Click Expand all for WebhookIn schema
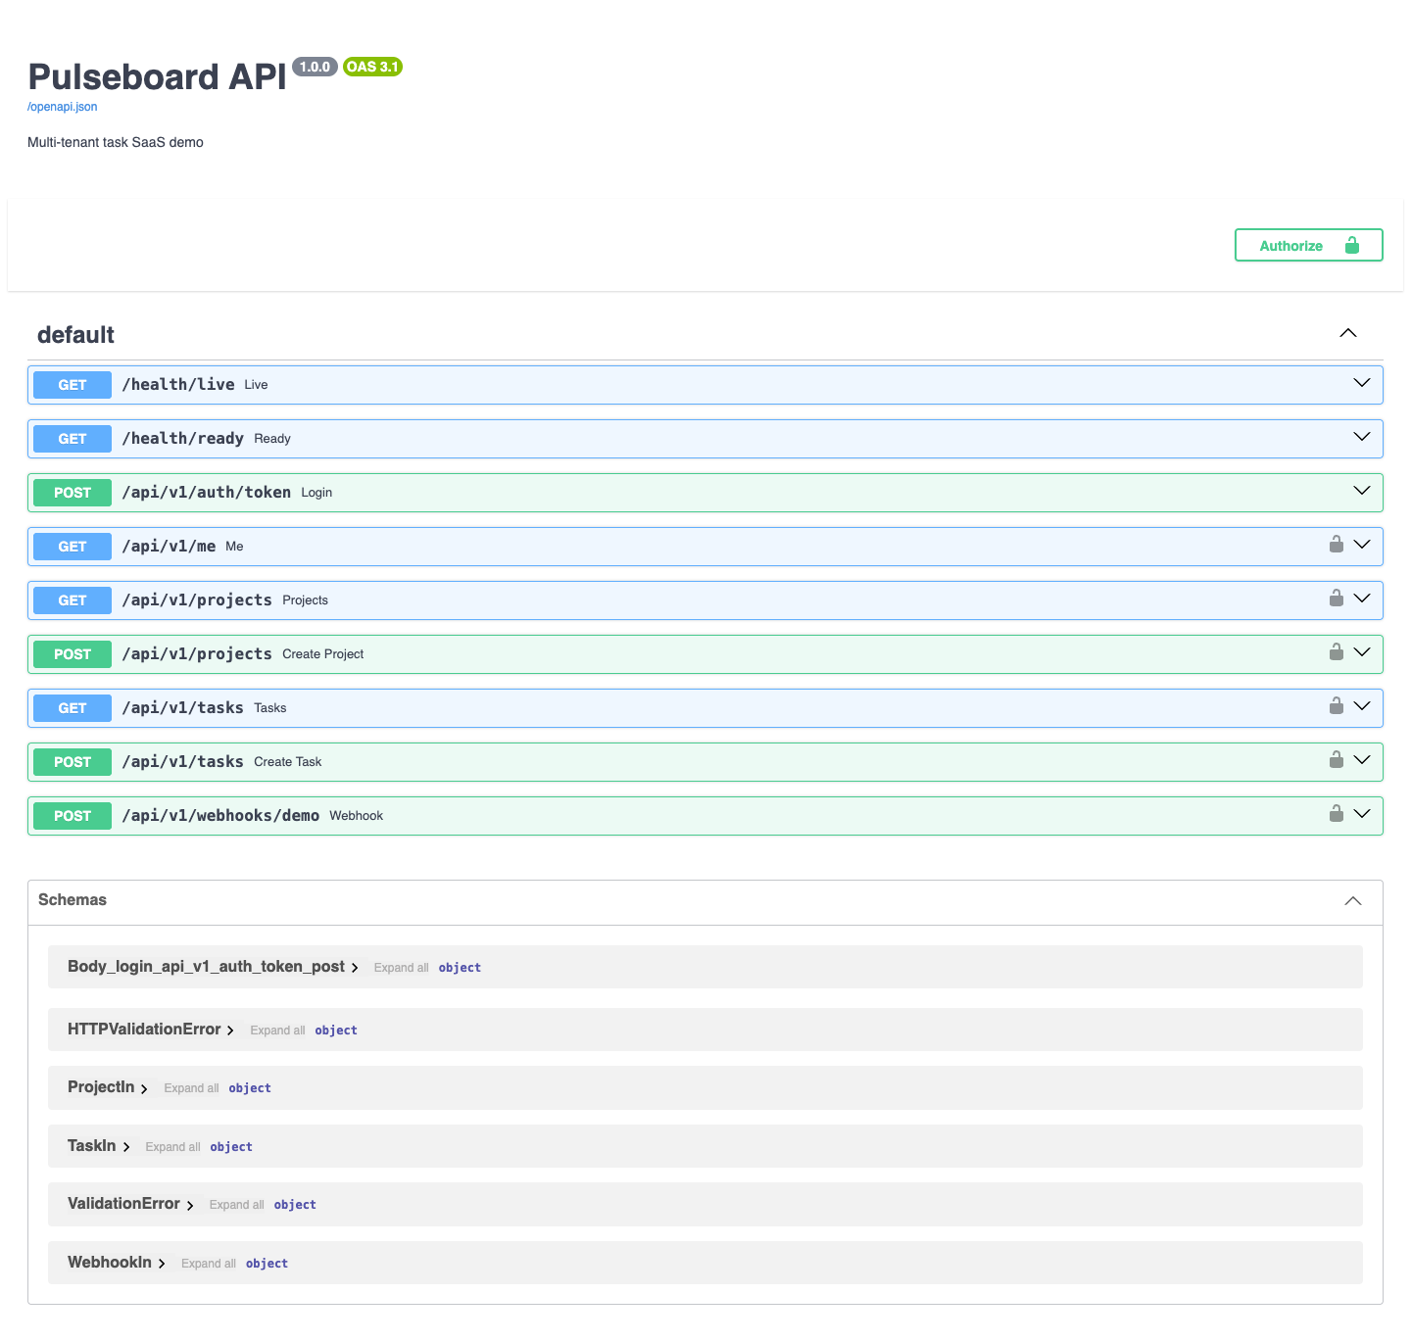 pos(209,1264)
